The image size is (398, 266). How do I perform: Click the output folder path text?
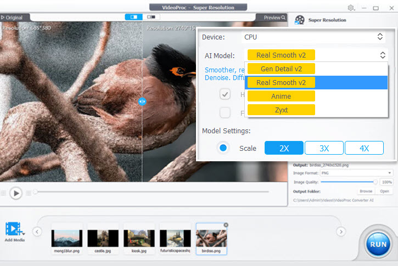tap(333, 200)
